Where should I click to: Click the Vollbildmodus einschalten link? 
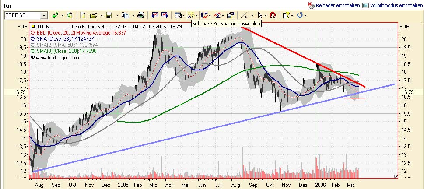click(396, 5)
